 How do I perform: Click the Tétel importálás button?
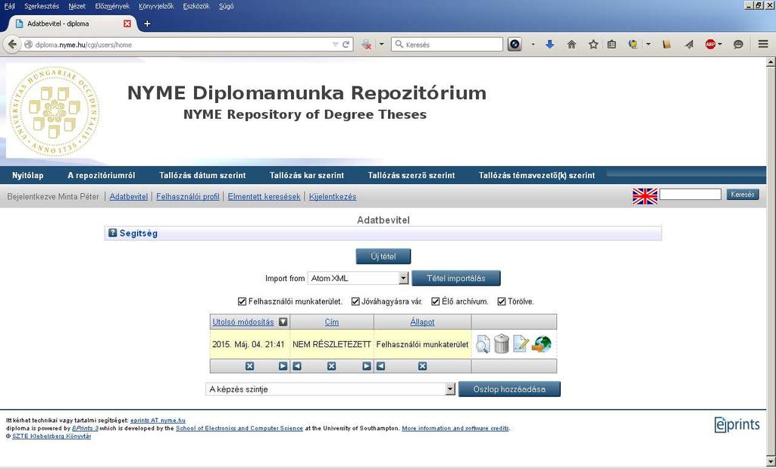455,278
